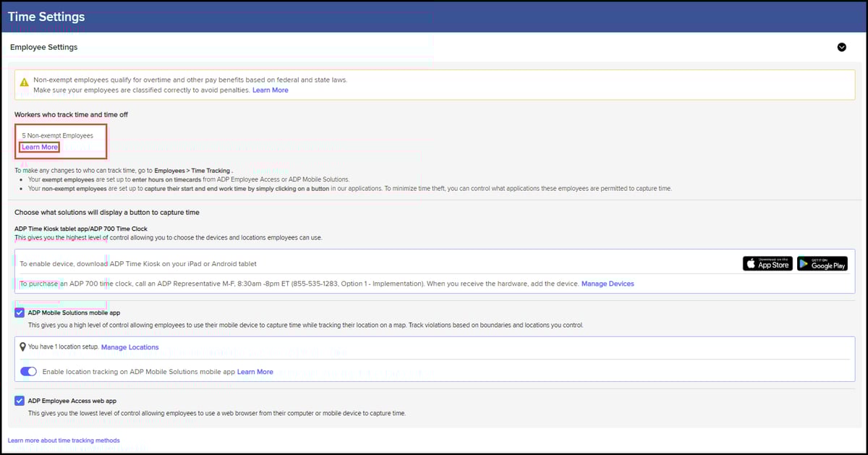This screenshot has width=868, height=455.
Task: Click the Time Settings page title
Action: coord(46,17)
